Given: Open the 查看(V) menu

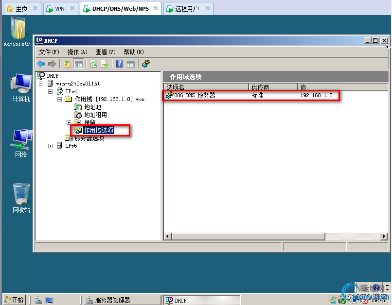Looking at the screenshot, I should tap(106, 52).
